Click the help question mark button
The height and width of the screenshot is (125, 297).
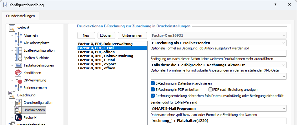tap(275, 5)
